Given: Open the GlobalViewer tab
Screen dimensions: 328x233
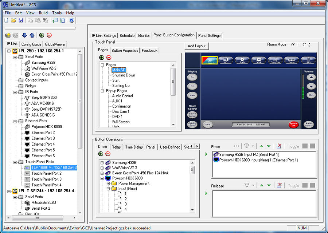Looking at the screenshot, I should pyautogui.click(x=55, y=44).
